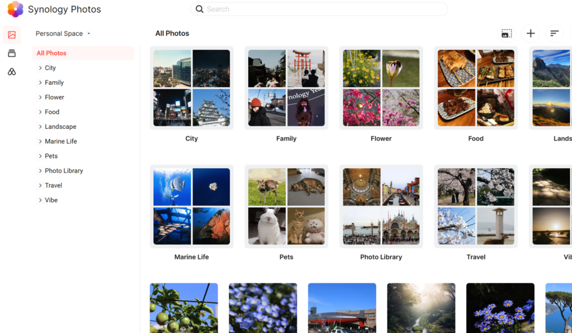The height and width of the screenshot is (333, 572).
Task: Open the Food folder thumbnail
Action: point(476,88)
